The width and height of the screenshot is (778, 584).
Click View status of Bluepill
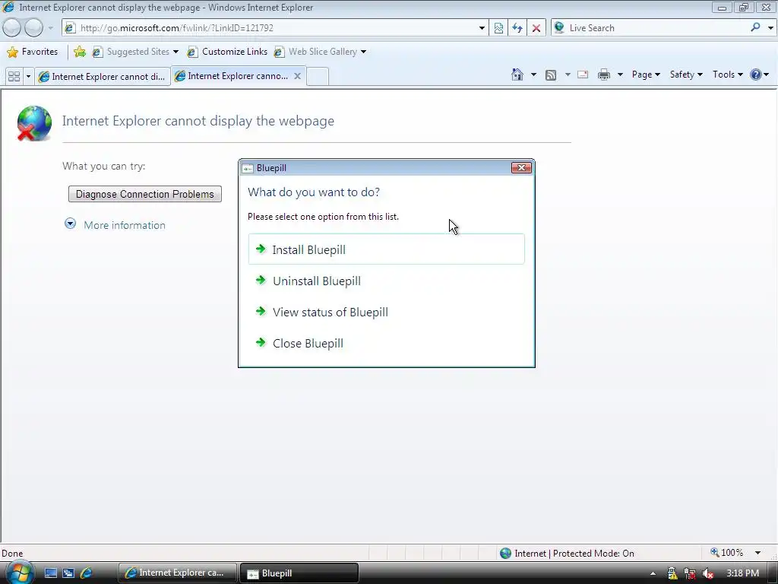[x=386, y=313]
